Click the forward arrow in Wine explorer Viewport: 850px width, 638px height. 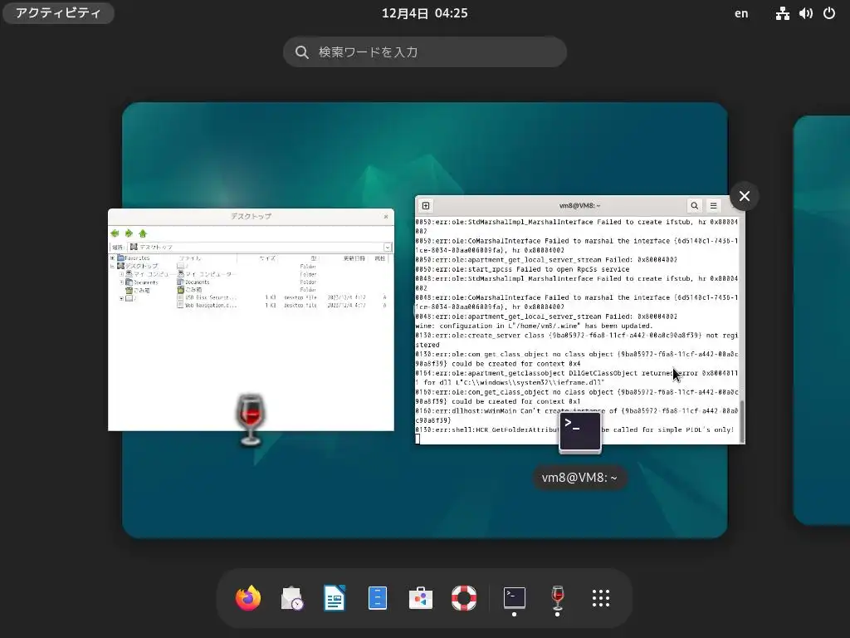tap(129, 233)
